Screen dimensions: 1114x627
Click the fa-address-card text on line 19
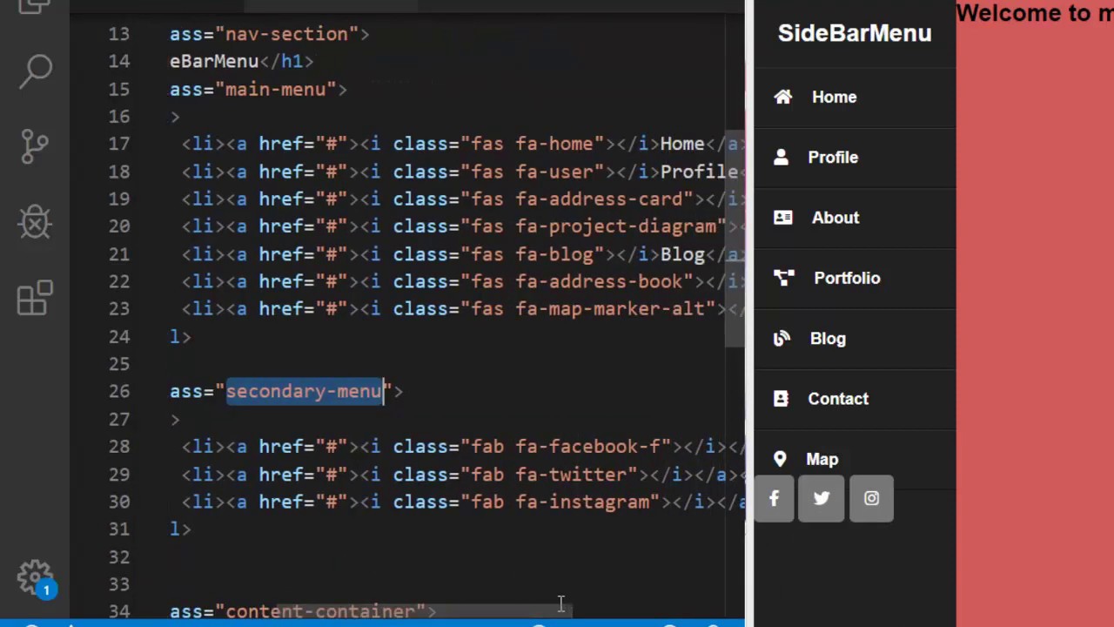[x=599, y=199]
